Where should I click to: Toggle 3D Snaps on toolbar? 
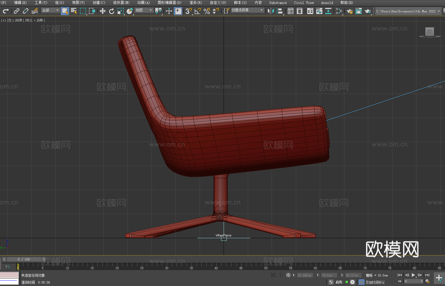[189, 11]
